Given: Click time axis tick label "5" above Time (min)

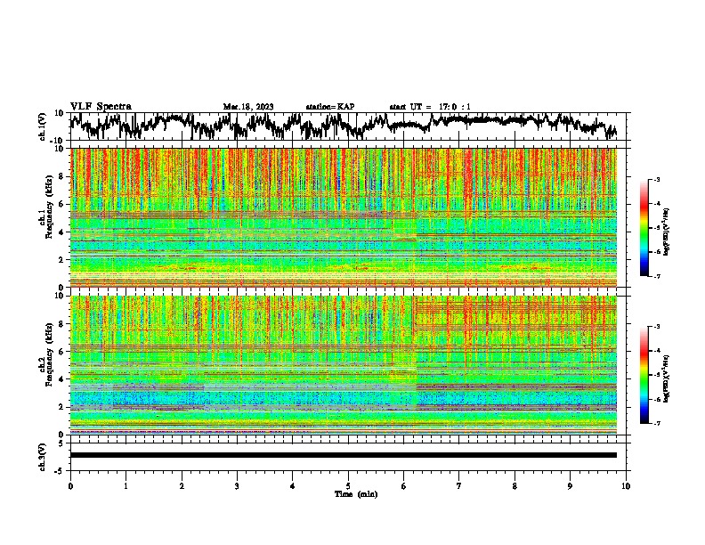Looking at the screenshot, I should 348,486.
